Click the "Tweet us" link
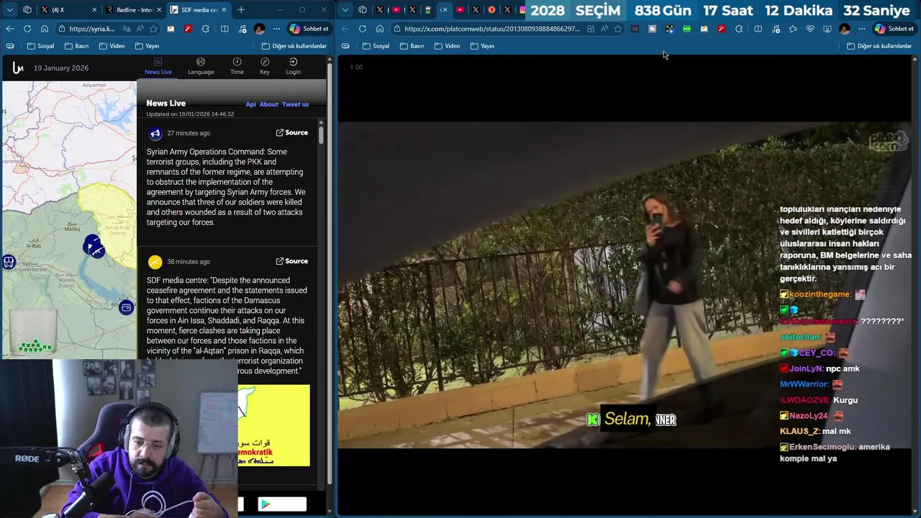The height and width of the screenshot is (518, 921). (295, 104)
